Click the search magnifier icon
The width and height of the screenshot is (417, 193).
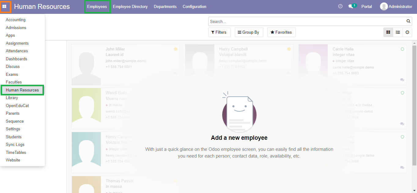click(408, 21)
